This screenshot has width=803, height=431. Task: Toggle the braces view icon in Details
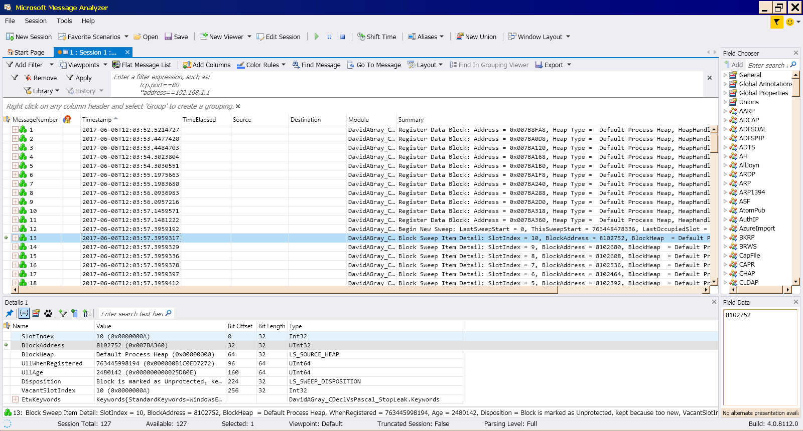(24, 313)
